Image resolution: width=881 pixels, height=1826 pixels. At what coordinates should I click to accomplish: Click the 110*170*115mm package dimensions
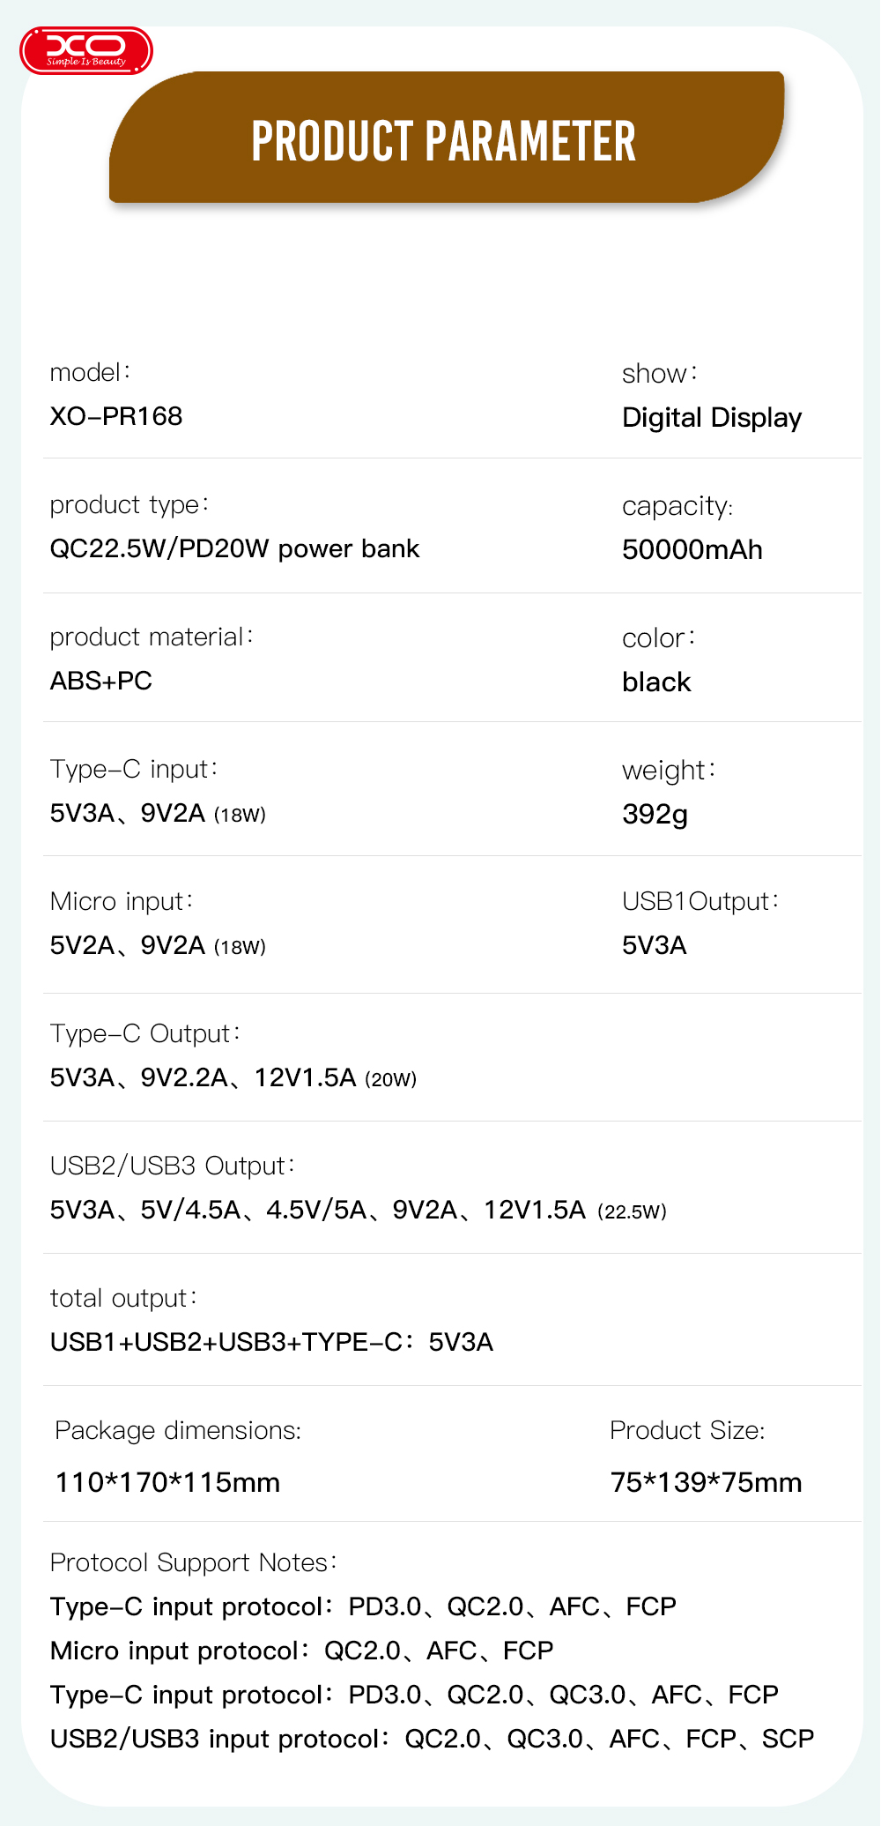click(167, 1482)
